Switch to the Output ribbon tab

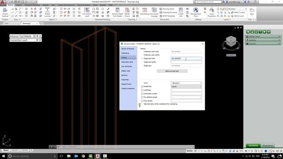point(45,5)
